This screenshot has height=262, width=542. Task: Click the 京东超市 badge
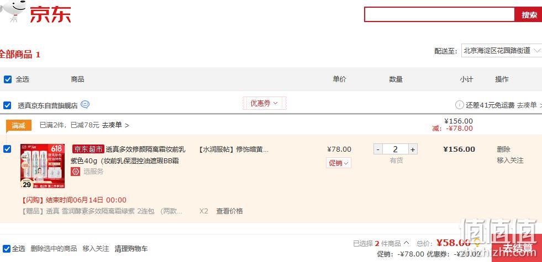[88, 149]
